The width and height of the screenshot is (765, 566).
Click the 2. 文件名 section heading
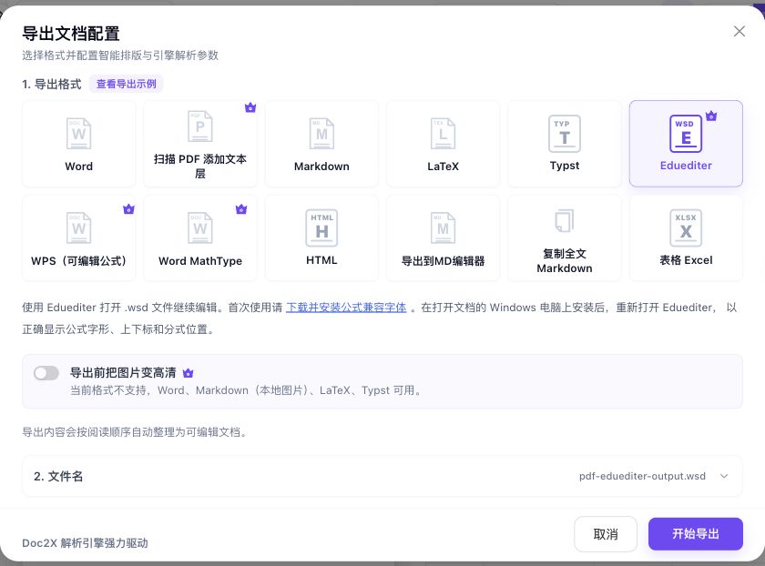tap(58, 476)
